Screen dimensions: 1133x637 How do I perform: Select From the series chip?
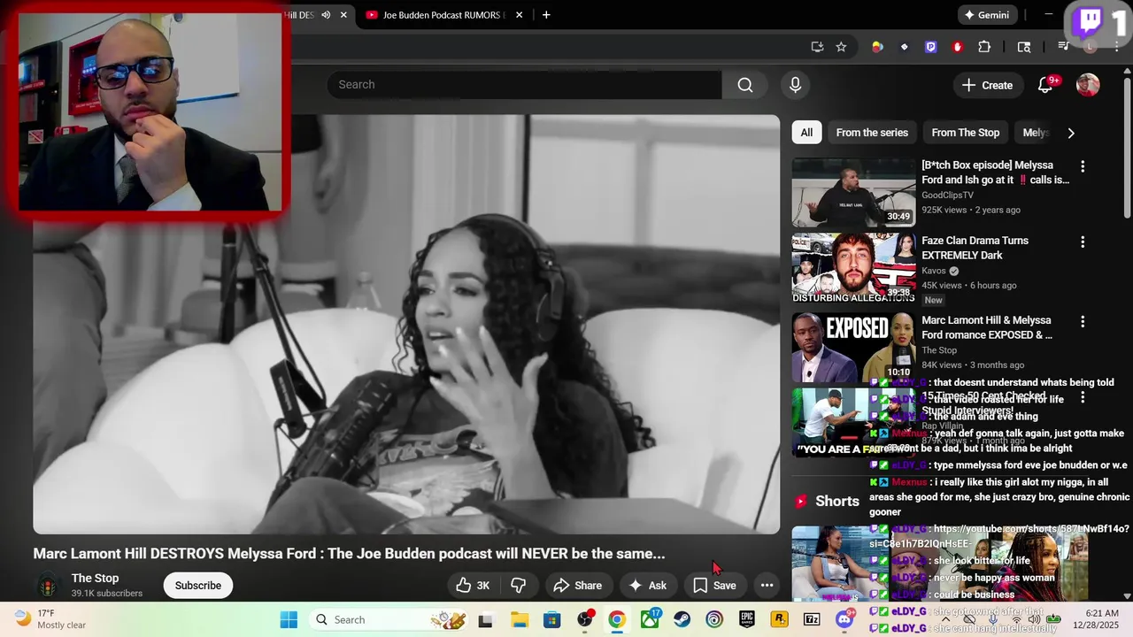(x=872, y=133)
